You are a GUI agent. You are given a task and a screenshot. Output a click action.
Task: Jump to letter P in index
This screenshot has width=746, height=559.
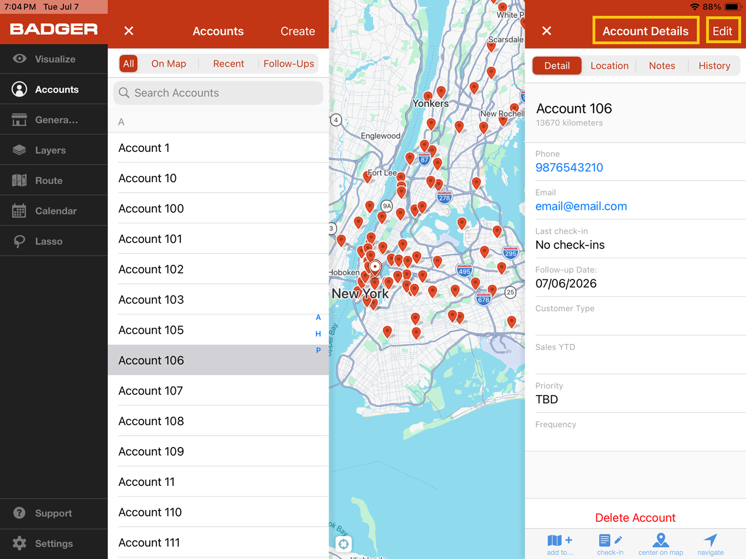point(318,350)
